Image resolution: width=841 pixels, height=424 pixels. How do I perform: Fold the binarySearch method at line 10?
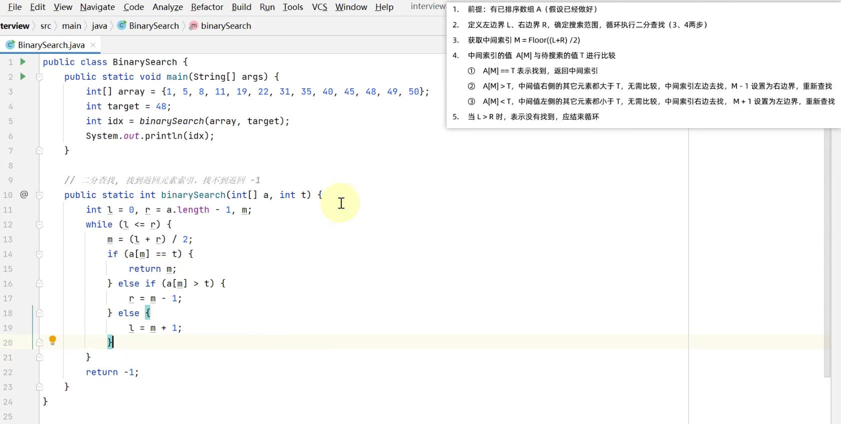39,195
